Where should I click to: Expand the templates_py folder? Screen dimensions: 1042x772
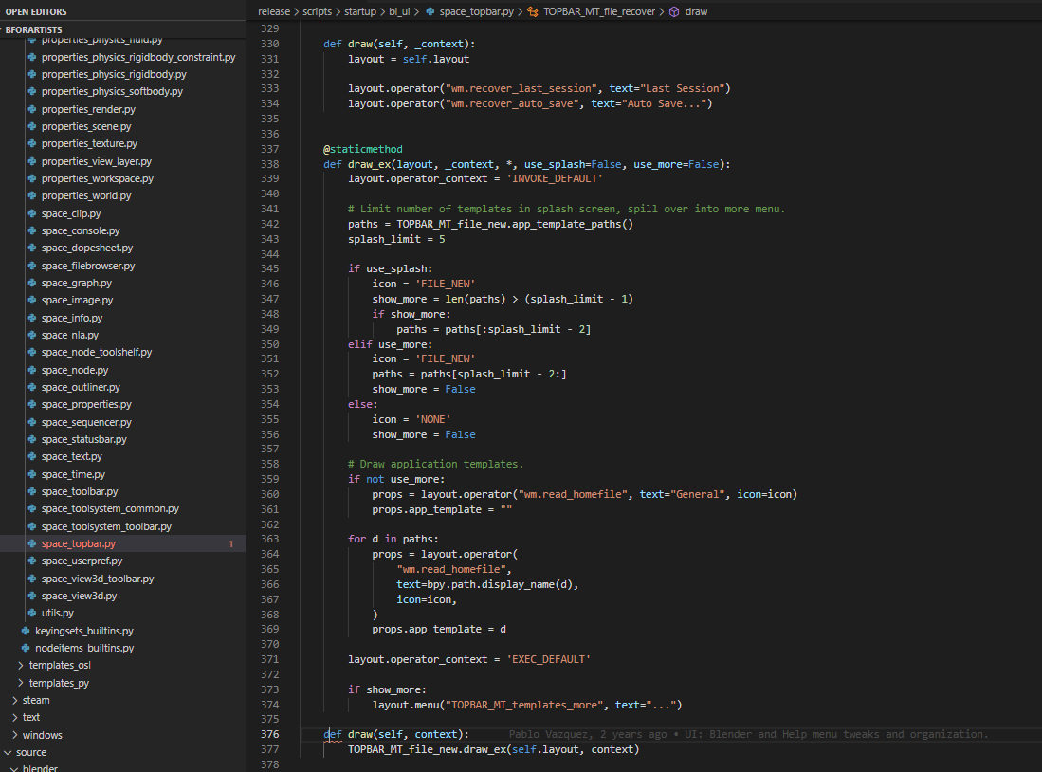(21, 683)
